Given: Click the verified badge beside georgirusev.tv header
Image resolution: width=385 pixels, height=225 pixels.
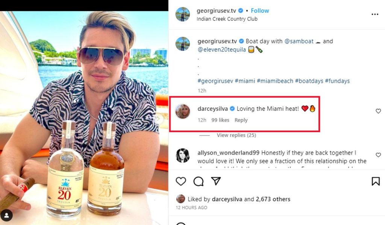Looking at the screenshot, I should pos(240,10).
